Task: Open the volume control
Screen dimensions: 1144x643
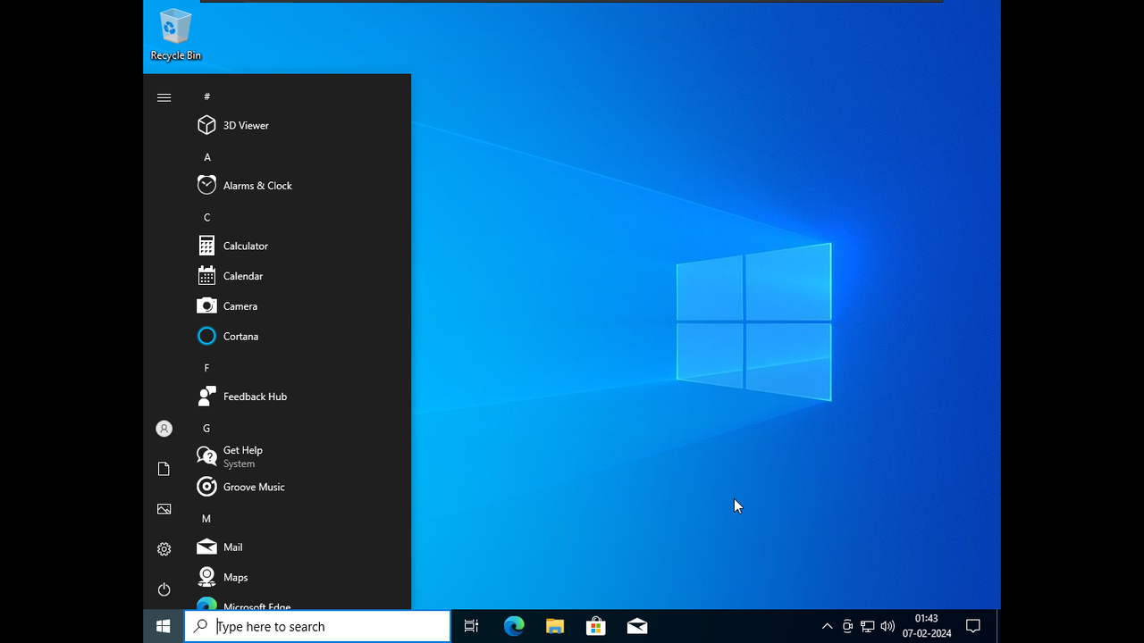Action: click(887, 626)
